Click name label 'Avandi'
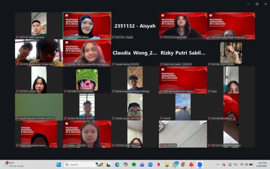 tap(167, 118)
